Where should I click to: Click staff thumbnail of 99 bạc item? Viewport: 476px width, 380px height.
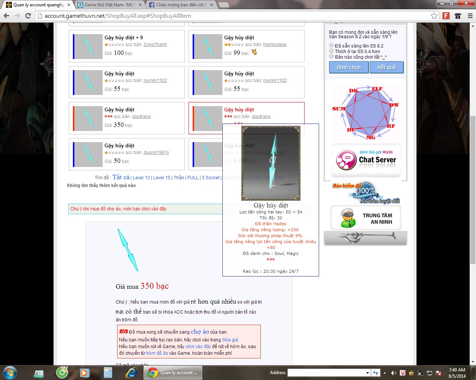pos(208,46)
